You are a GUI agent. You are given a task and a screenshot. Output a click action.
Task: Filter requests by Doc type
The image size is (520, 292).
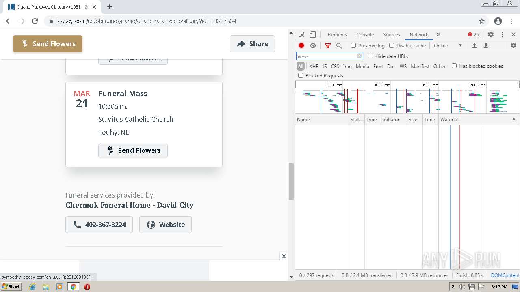[x=391, y=67]
